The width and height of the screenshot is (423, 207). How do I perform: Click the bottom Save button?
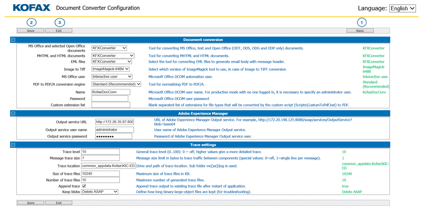click(x=31, y=203)
